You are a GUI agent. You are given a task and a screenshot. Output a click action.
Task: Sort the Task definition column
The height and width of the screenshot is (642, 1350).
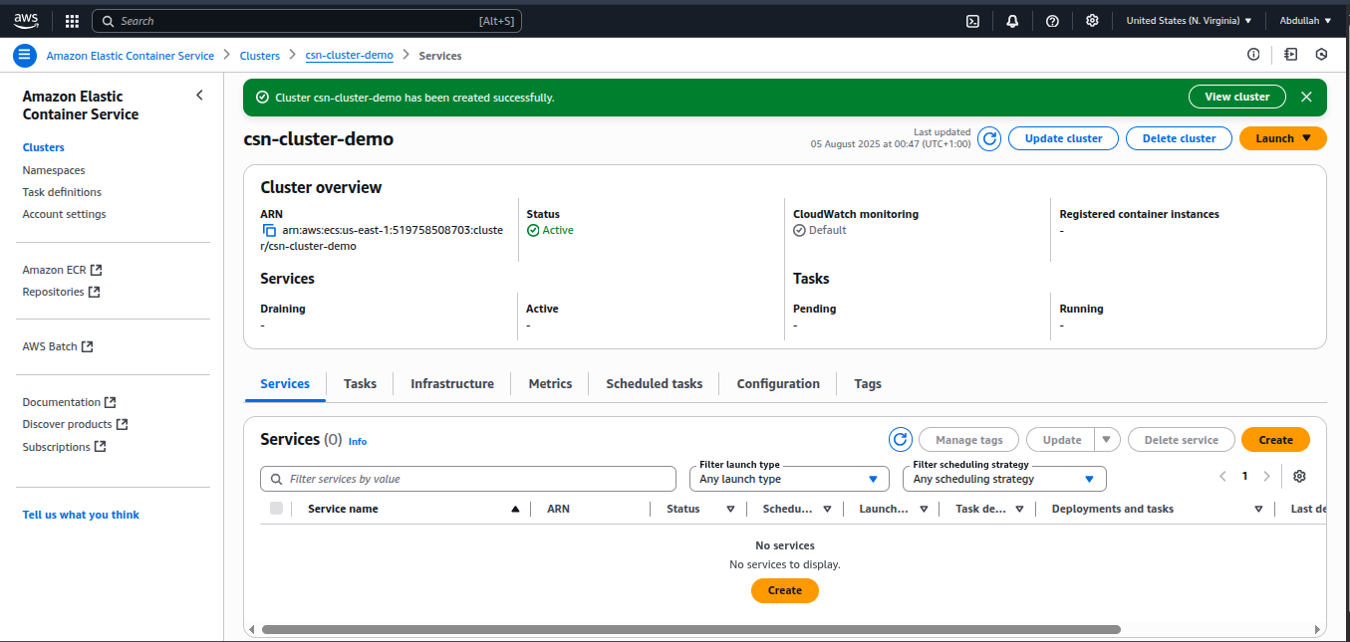coord(1020,509)
